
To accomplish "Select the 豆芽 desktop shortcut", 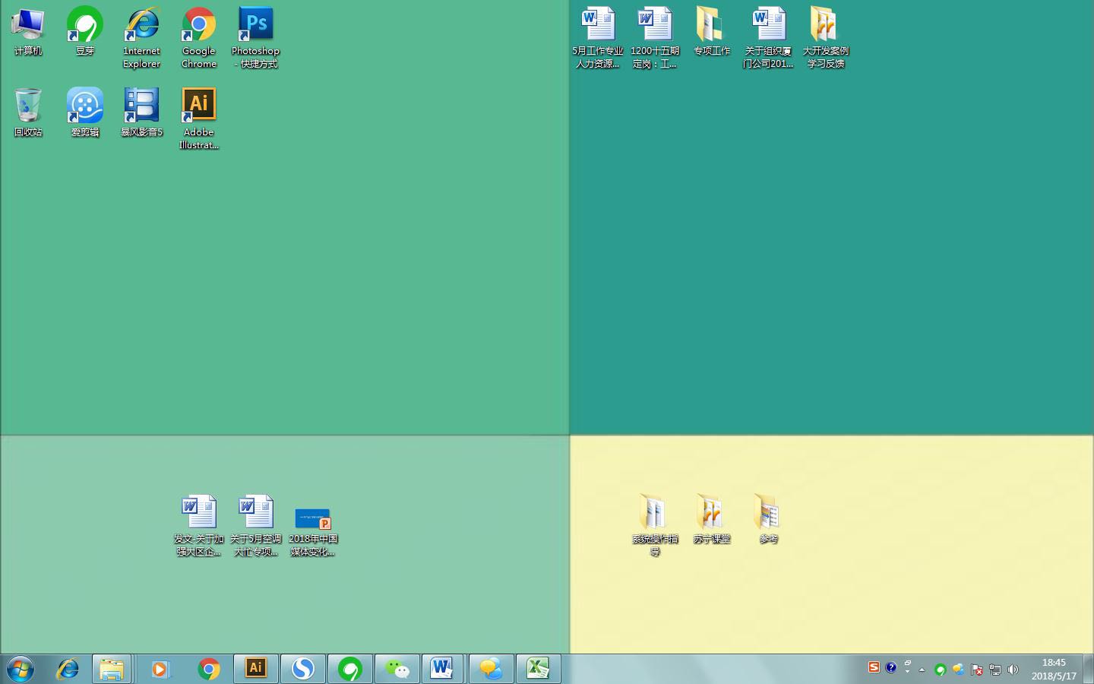I will coord(84,25).
